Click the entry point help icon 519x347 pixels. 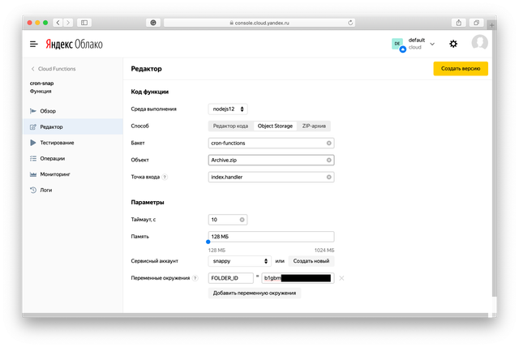165,177
